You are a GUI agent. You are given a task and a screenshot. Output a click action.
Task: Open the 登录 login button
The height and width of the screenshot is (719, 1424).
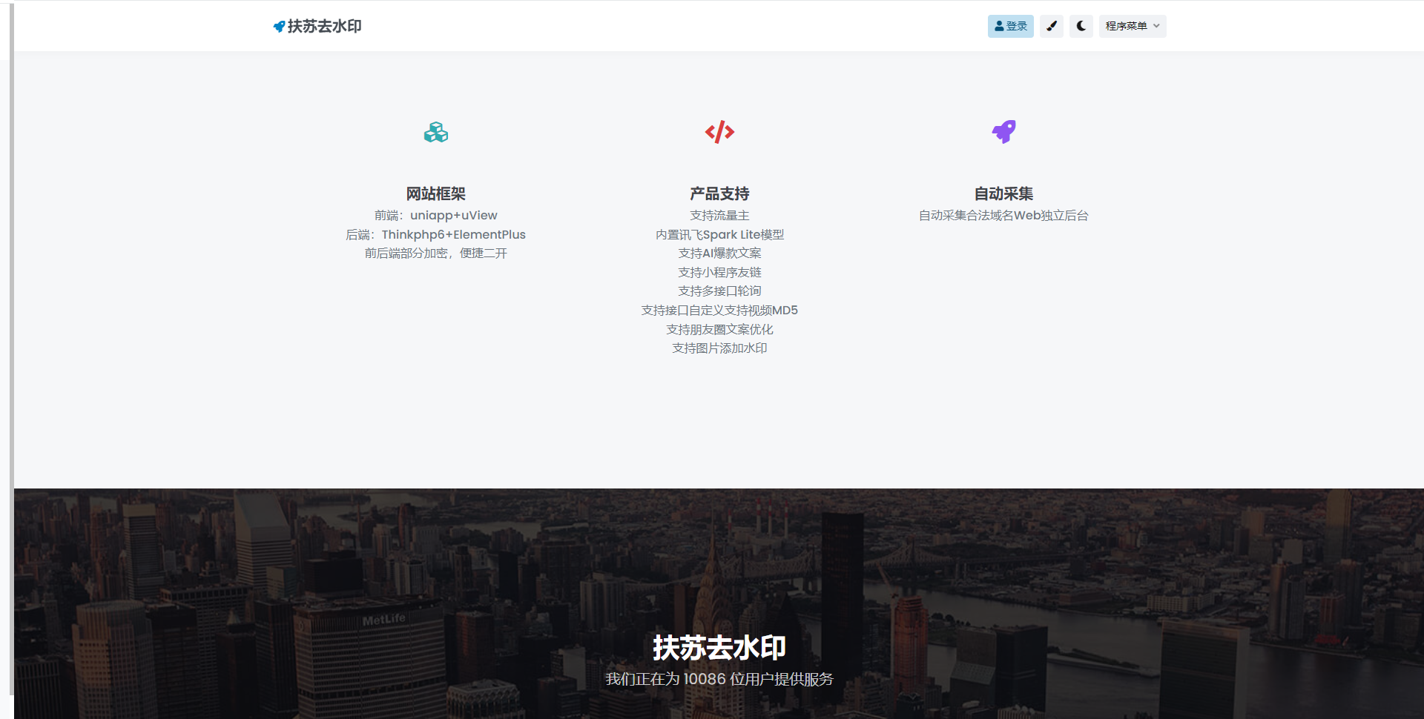tap(1010, 26)
